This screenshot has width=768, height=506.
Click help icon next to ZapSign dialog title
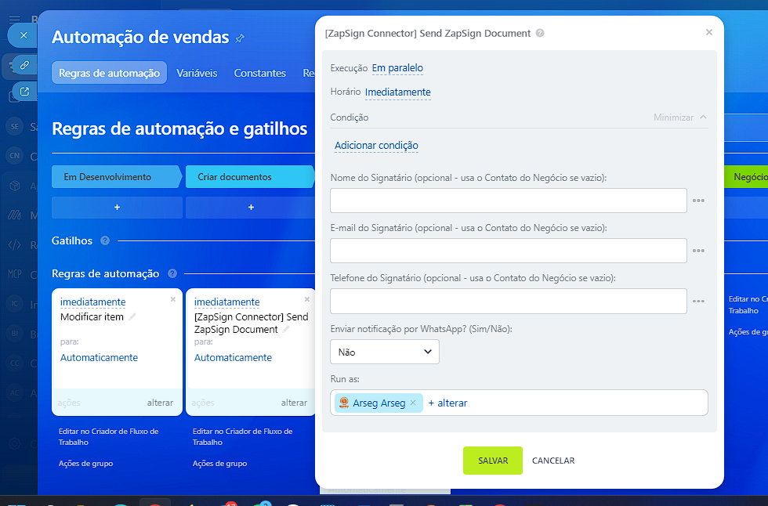pos(540,34)
